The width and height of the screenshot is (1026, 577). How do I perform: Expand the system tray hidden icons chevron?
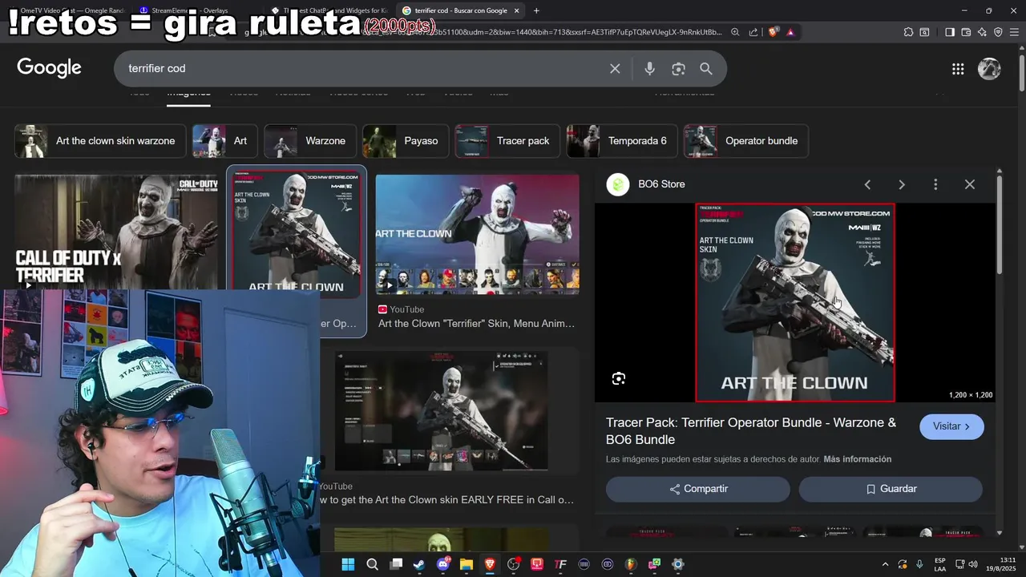[885, 564]
